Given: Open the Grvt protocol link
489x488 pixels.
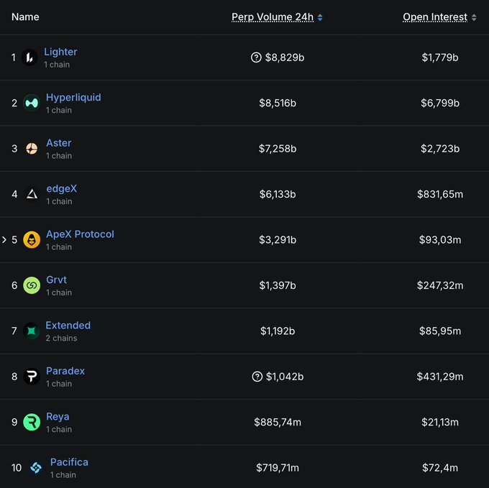Looking at the screenshot, I should click(56, 280).
